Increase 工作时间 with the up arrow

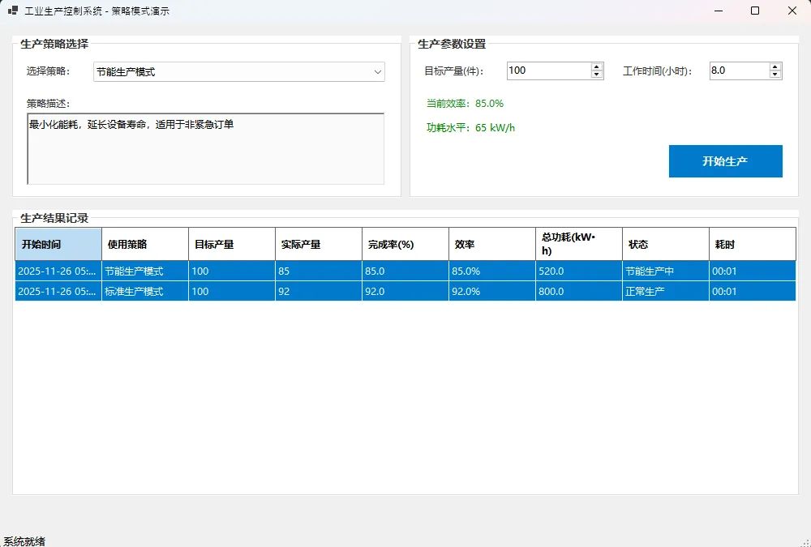point(775,66)
